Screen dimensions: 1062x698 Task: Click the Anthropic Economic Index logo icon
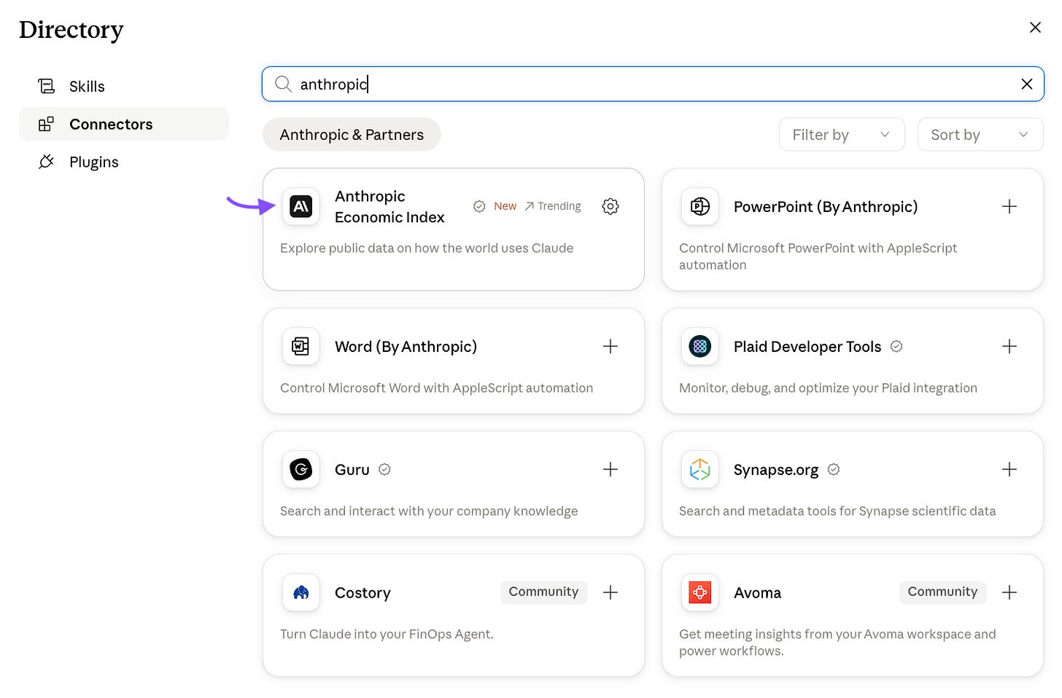(301, 206)
